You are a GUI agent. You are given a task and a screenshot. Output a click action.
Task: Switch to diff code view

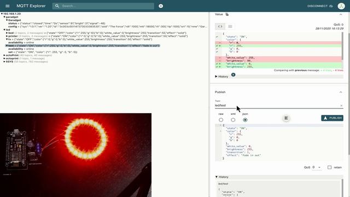coord(220,26)
